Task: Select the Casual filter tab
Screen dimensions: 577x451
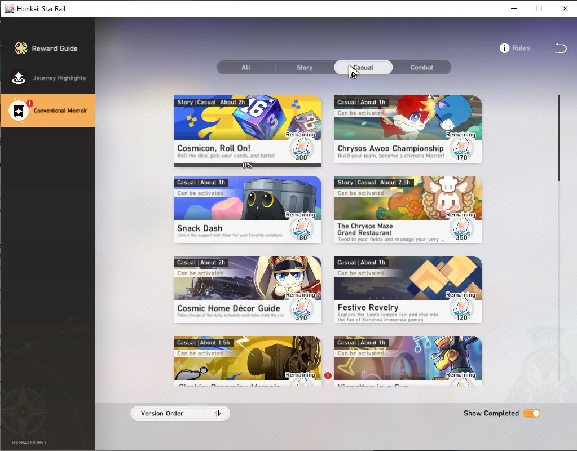Action: (x=363, y=67)
